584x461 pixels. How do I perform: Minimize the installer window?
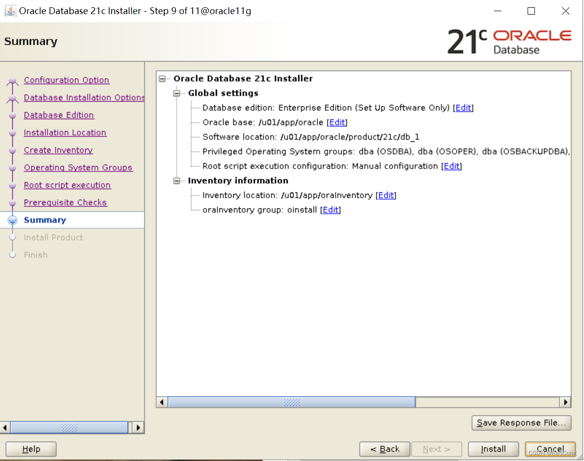497,11
